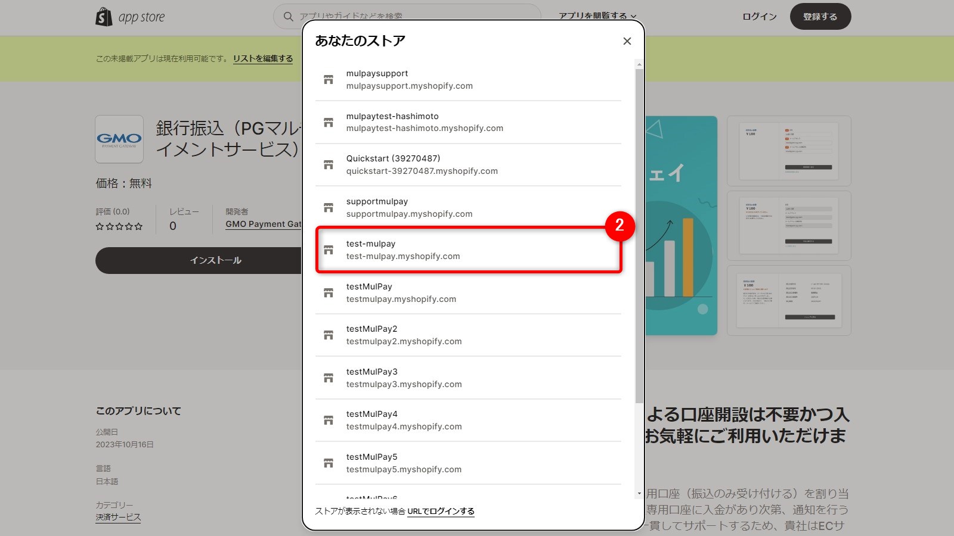
Task: Focus the app search input field
Action: point(411,17)
